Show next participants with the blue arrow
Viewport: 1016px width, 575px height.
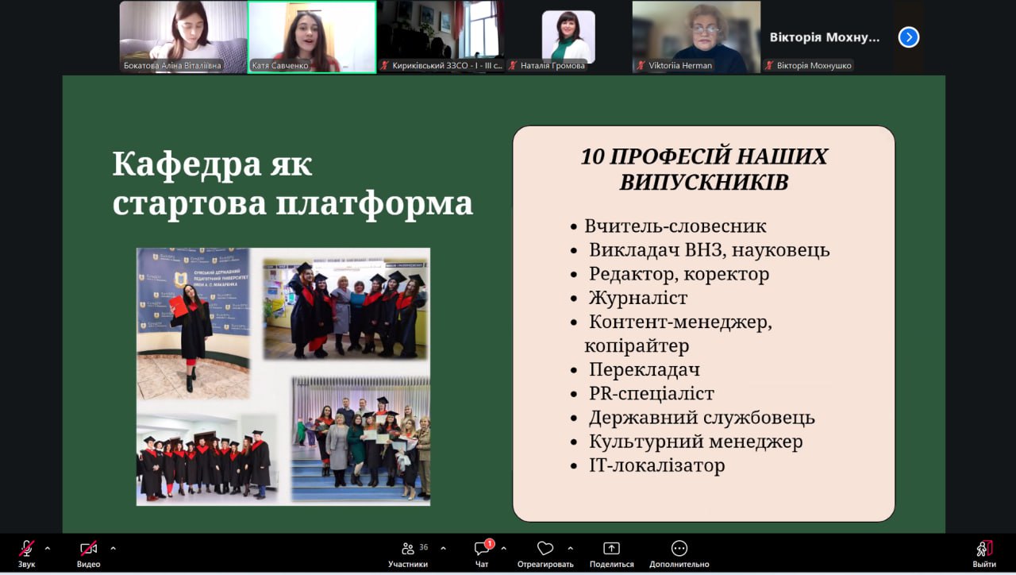908,37
